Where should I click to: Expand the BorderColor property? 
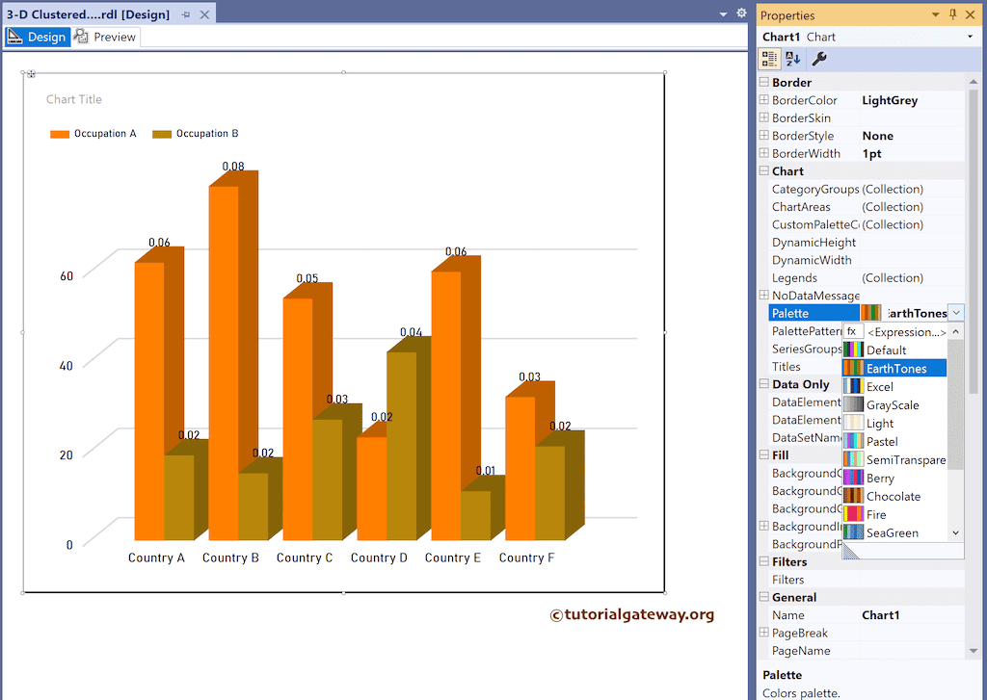coord(764,100)
